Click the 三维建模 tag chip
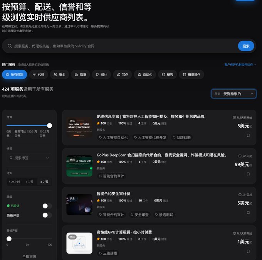262x260 pixels. coord(108,253)
